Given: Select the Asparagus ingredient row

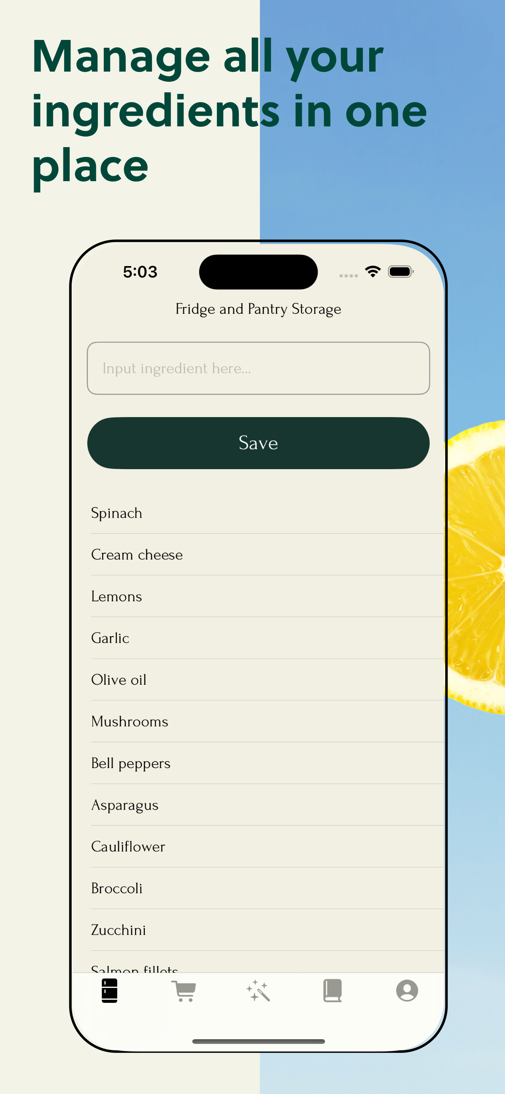Looking at the screenshot, I should (x=267, y=805).
